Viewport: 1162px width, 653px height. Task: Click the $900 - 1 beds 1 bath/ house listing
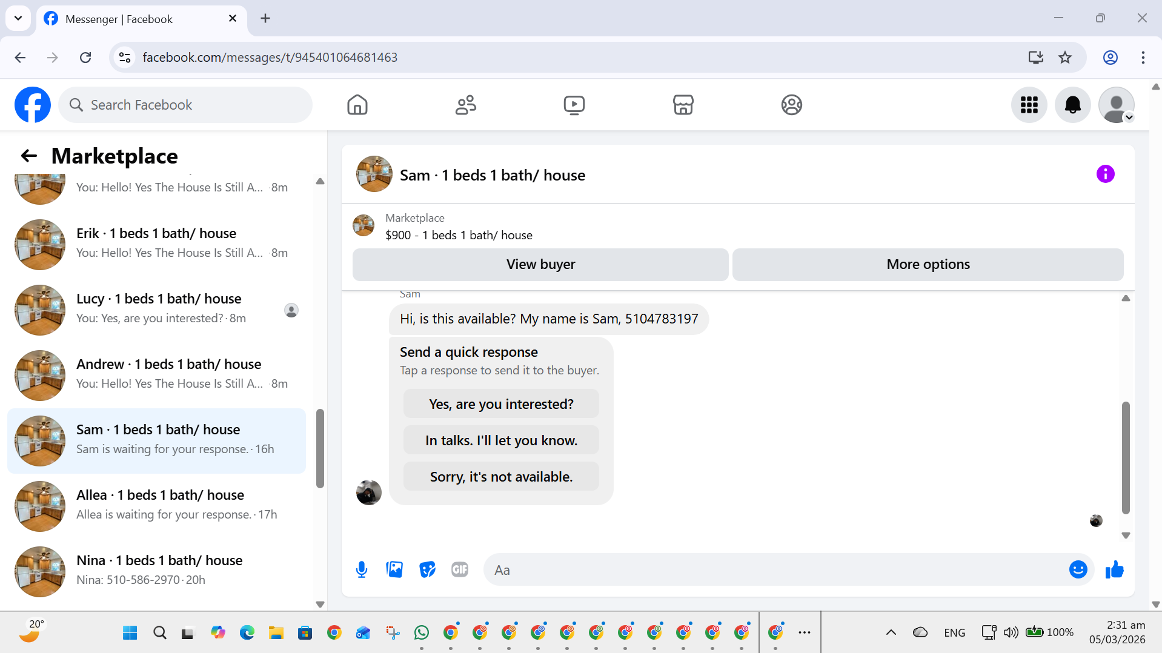click(459, 235)
